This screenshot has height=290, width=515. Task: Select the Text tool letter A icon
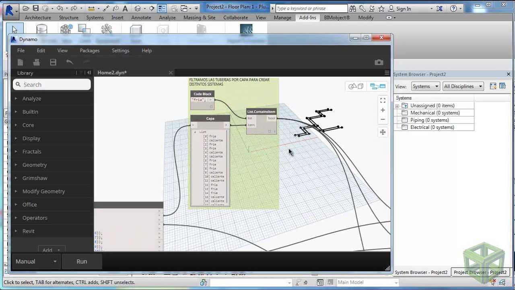(125, 8)
